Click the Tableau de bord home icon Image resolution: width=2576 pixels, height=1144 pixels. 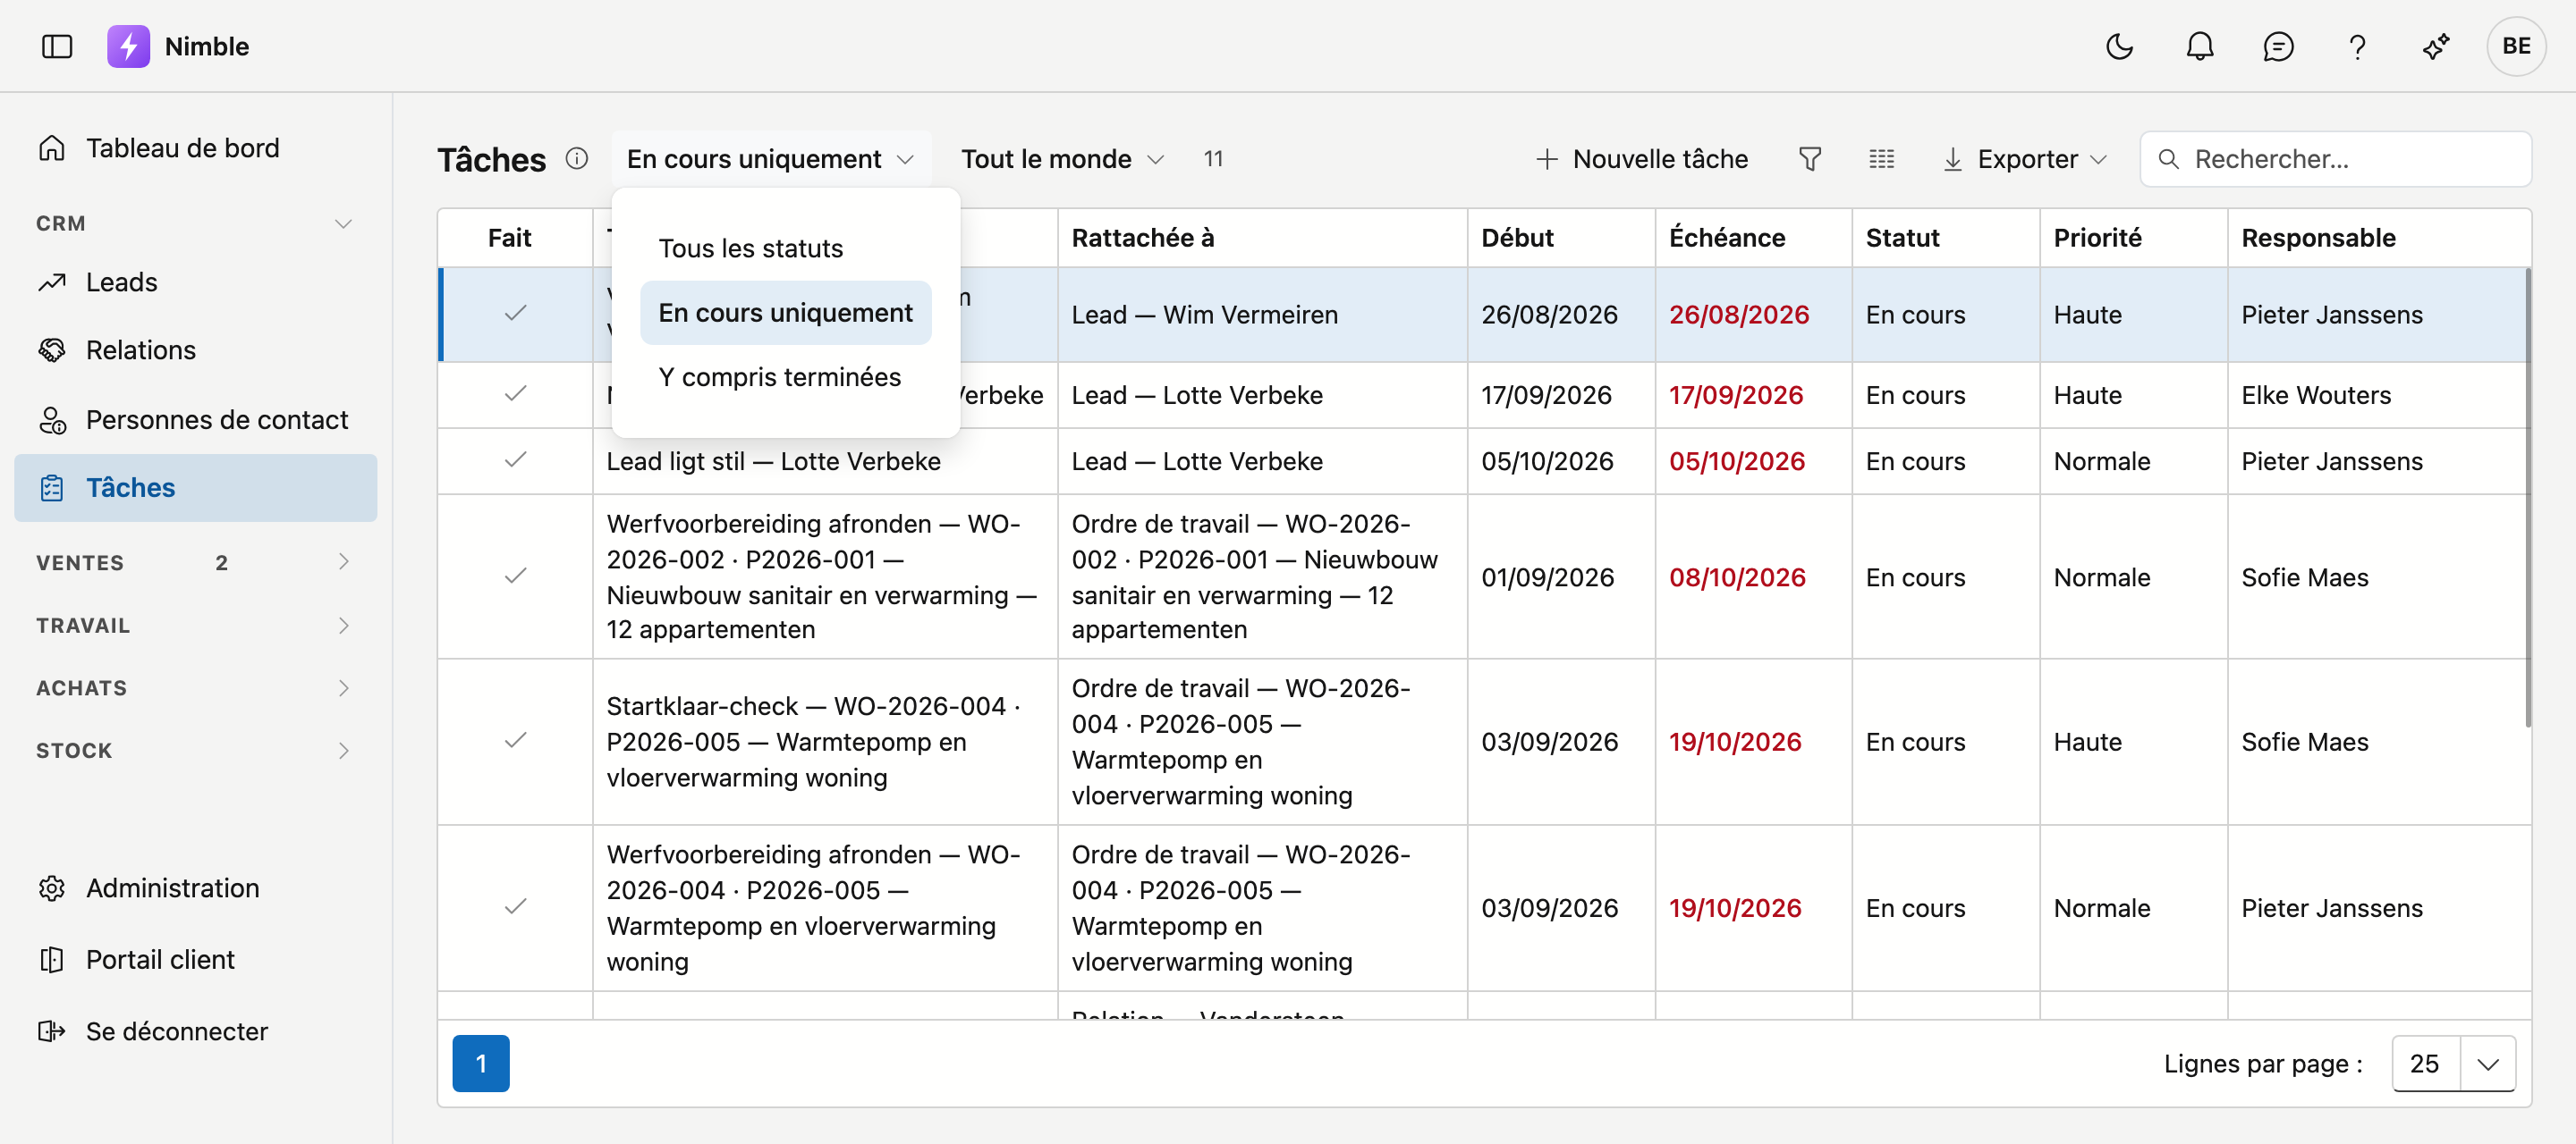click(x=52, y=147)
